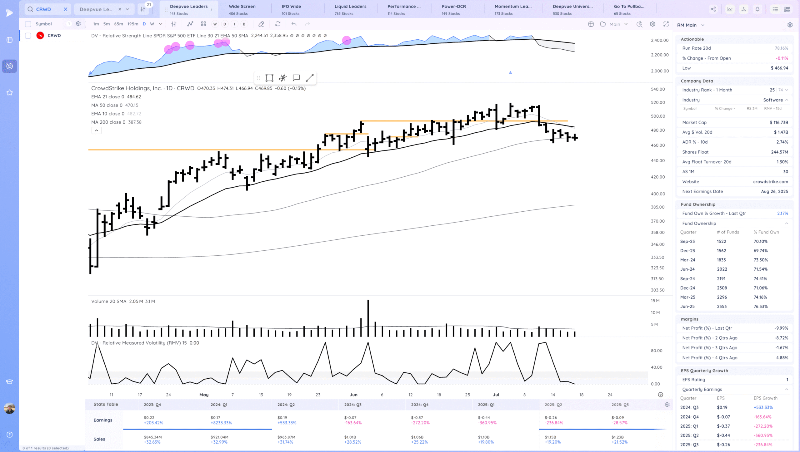Toggle the Symbol header select-all checkbox
800x452 pixels.
(28, 24)
